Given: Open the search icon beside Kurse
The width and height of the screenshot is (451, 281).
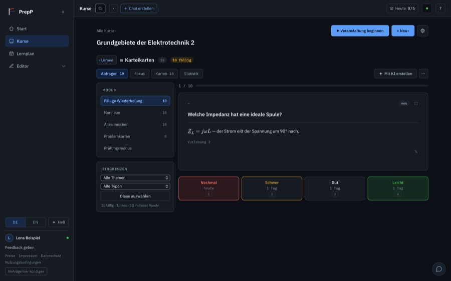Looking at the screenshot, I should [100, 8].
